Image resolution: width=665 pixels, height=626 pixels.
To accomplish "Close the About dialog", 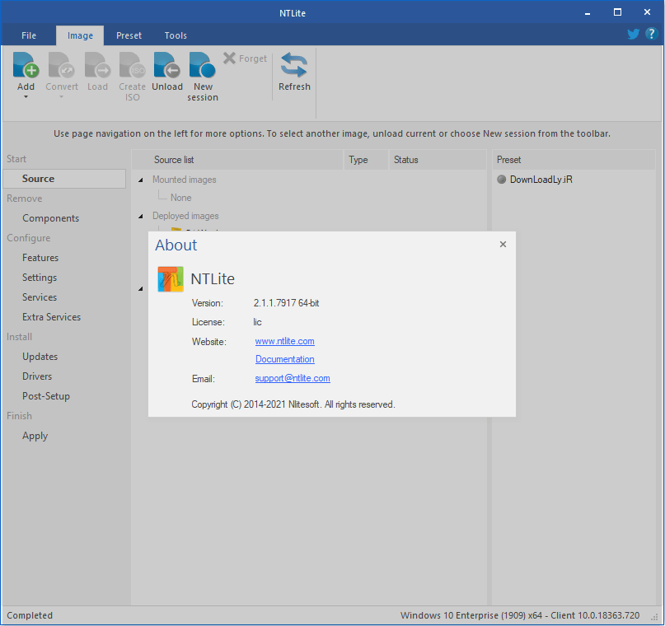I will pos(503,244).
